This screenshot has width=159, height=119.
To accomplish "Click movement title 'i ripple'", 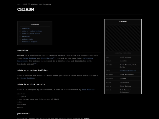I will 21,97.
